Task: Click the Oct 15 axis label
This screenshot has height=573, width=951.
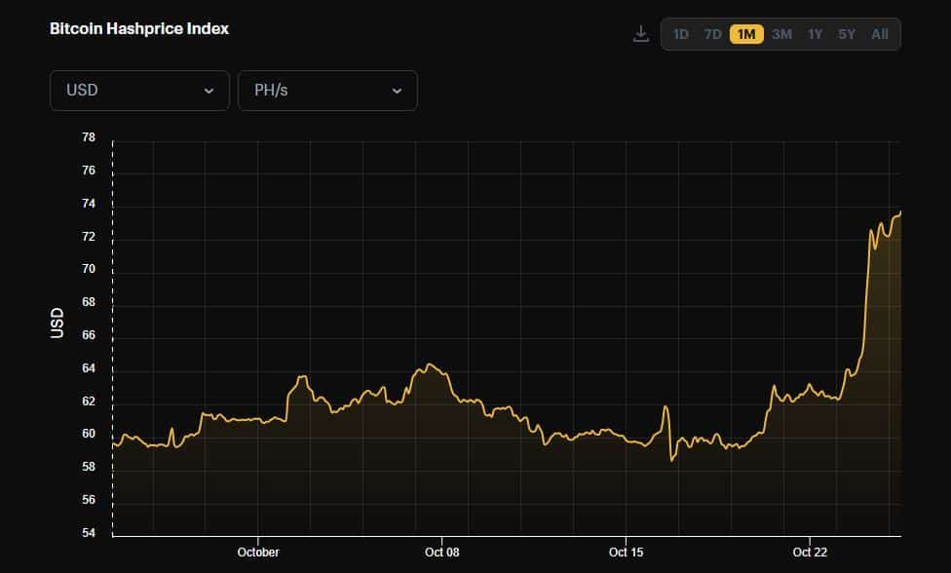Action: click(x=626, y=553)
